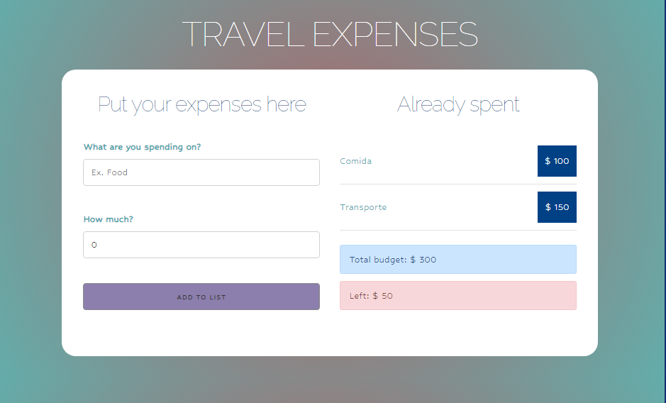
Task: Select the Comida expense name
Action: (355, 161)
